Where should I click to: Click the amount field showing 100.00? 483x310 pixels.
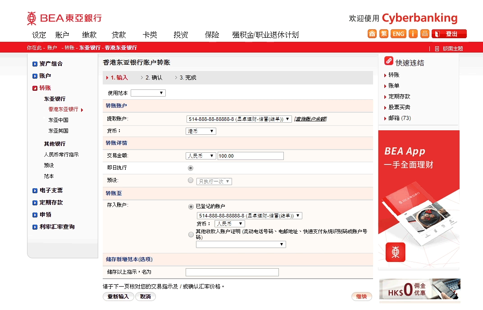point(251,156)
